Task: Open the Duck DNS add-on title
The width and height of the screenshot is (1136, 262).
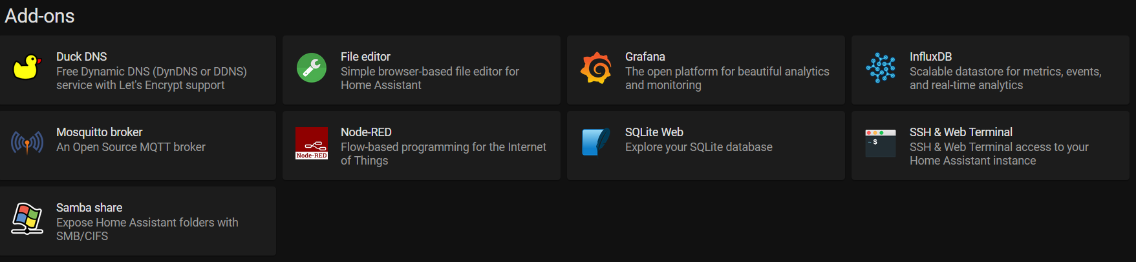Action: pyautogui.click(x=81, y=57)
